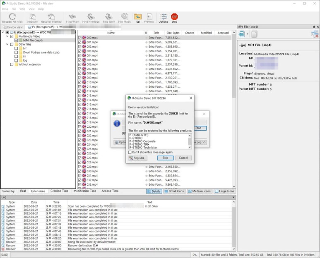Open the File Mask tool
The image size is (320, 258).
pyautogui.click(x=124, y=17)
